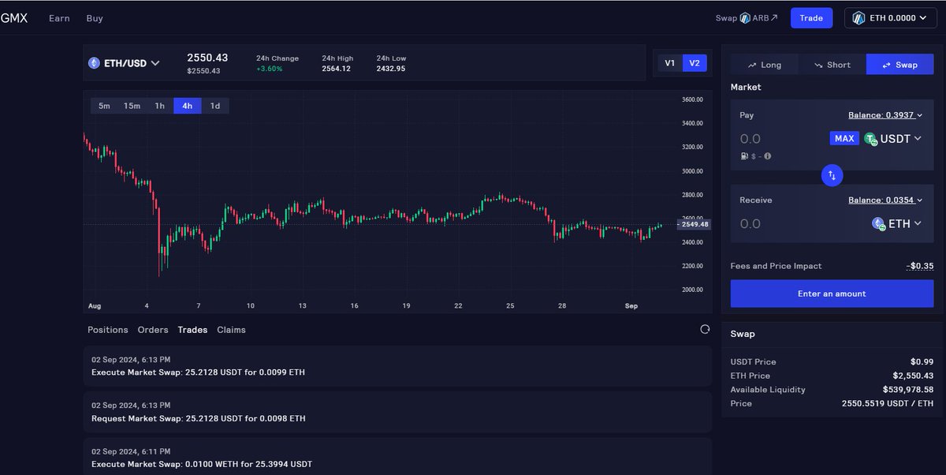Open the ETH receive token dropdown
Image resolution: width=946 pixels, height=475 pixels.
tap(897, 224)
